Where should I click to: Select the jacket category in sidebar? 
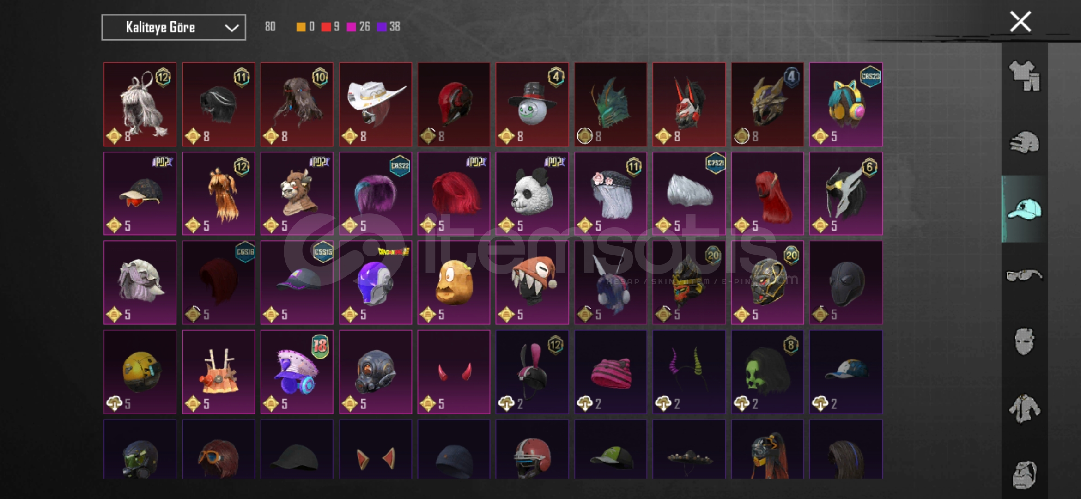pos(1024,408)
